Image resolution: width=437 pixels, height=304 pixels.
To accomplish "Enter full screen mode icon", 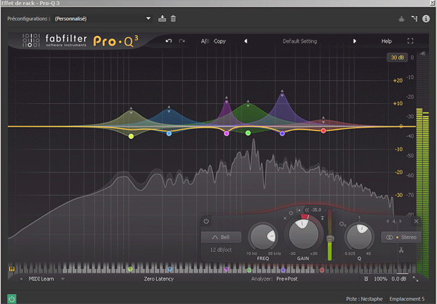I will click(x=410, y=41).
